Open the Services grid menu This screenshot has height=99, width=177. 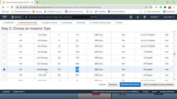(x=16, y=17)
